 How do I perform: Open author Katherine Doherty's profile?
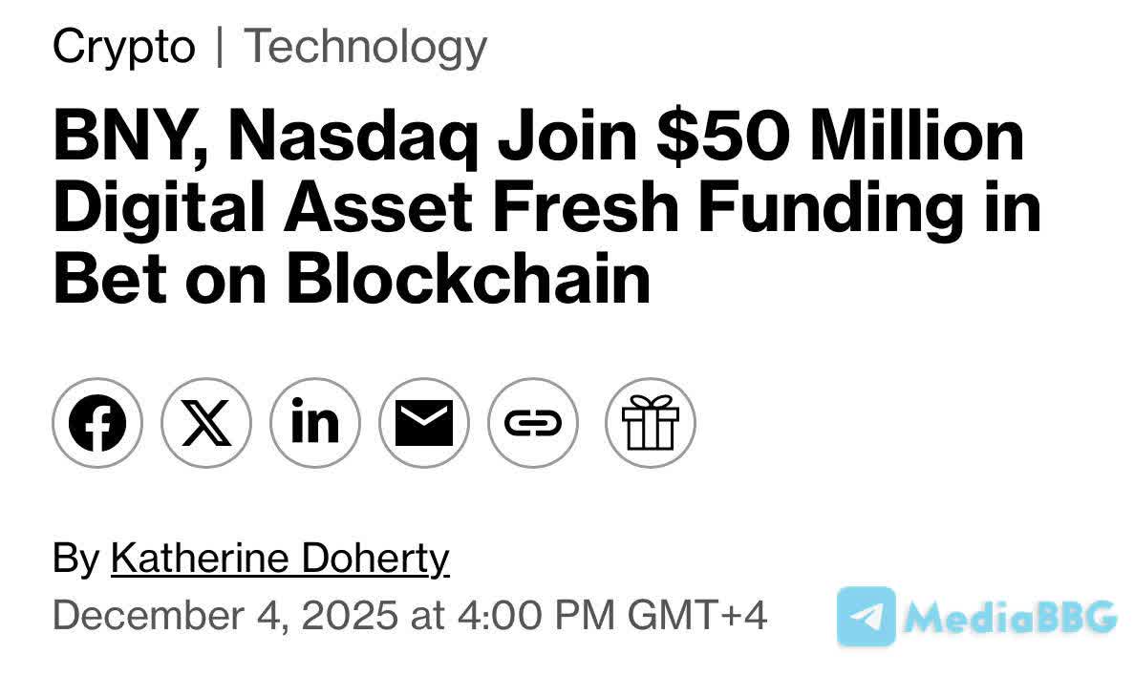pos(280,559)
